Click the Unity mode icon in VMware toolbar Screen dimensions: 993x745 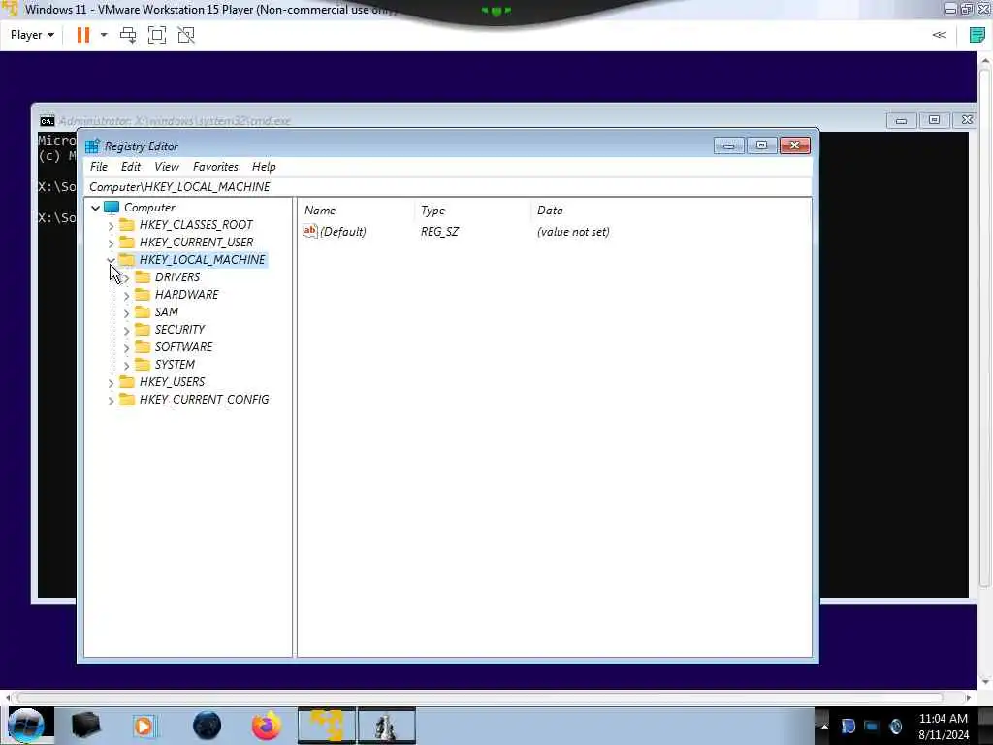[x=186, y=35]
